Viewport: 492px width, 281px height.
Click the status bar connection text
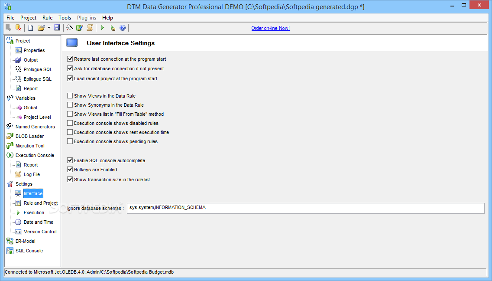pyautogui.click(x=89, y=272)
